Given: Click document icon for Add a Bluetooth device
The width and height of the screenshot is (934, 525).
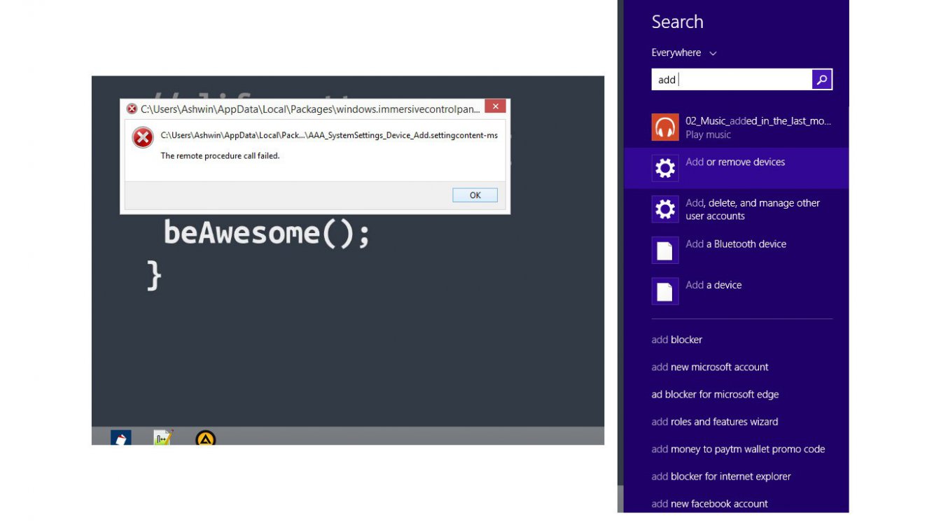Looking at the screenshot, I should tap(664, 251).
